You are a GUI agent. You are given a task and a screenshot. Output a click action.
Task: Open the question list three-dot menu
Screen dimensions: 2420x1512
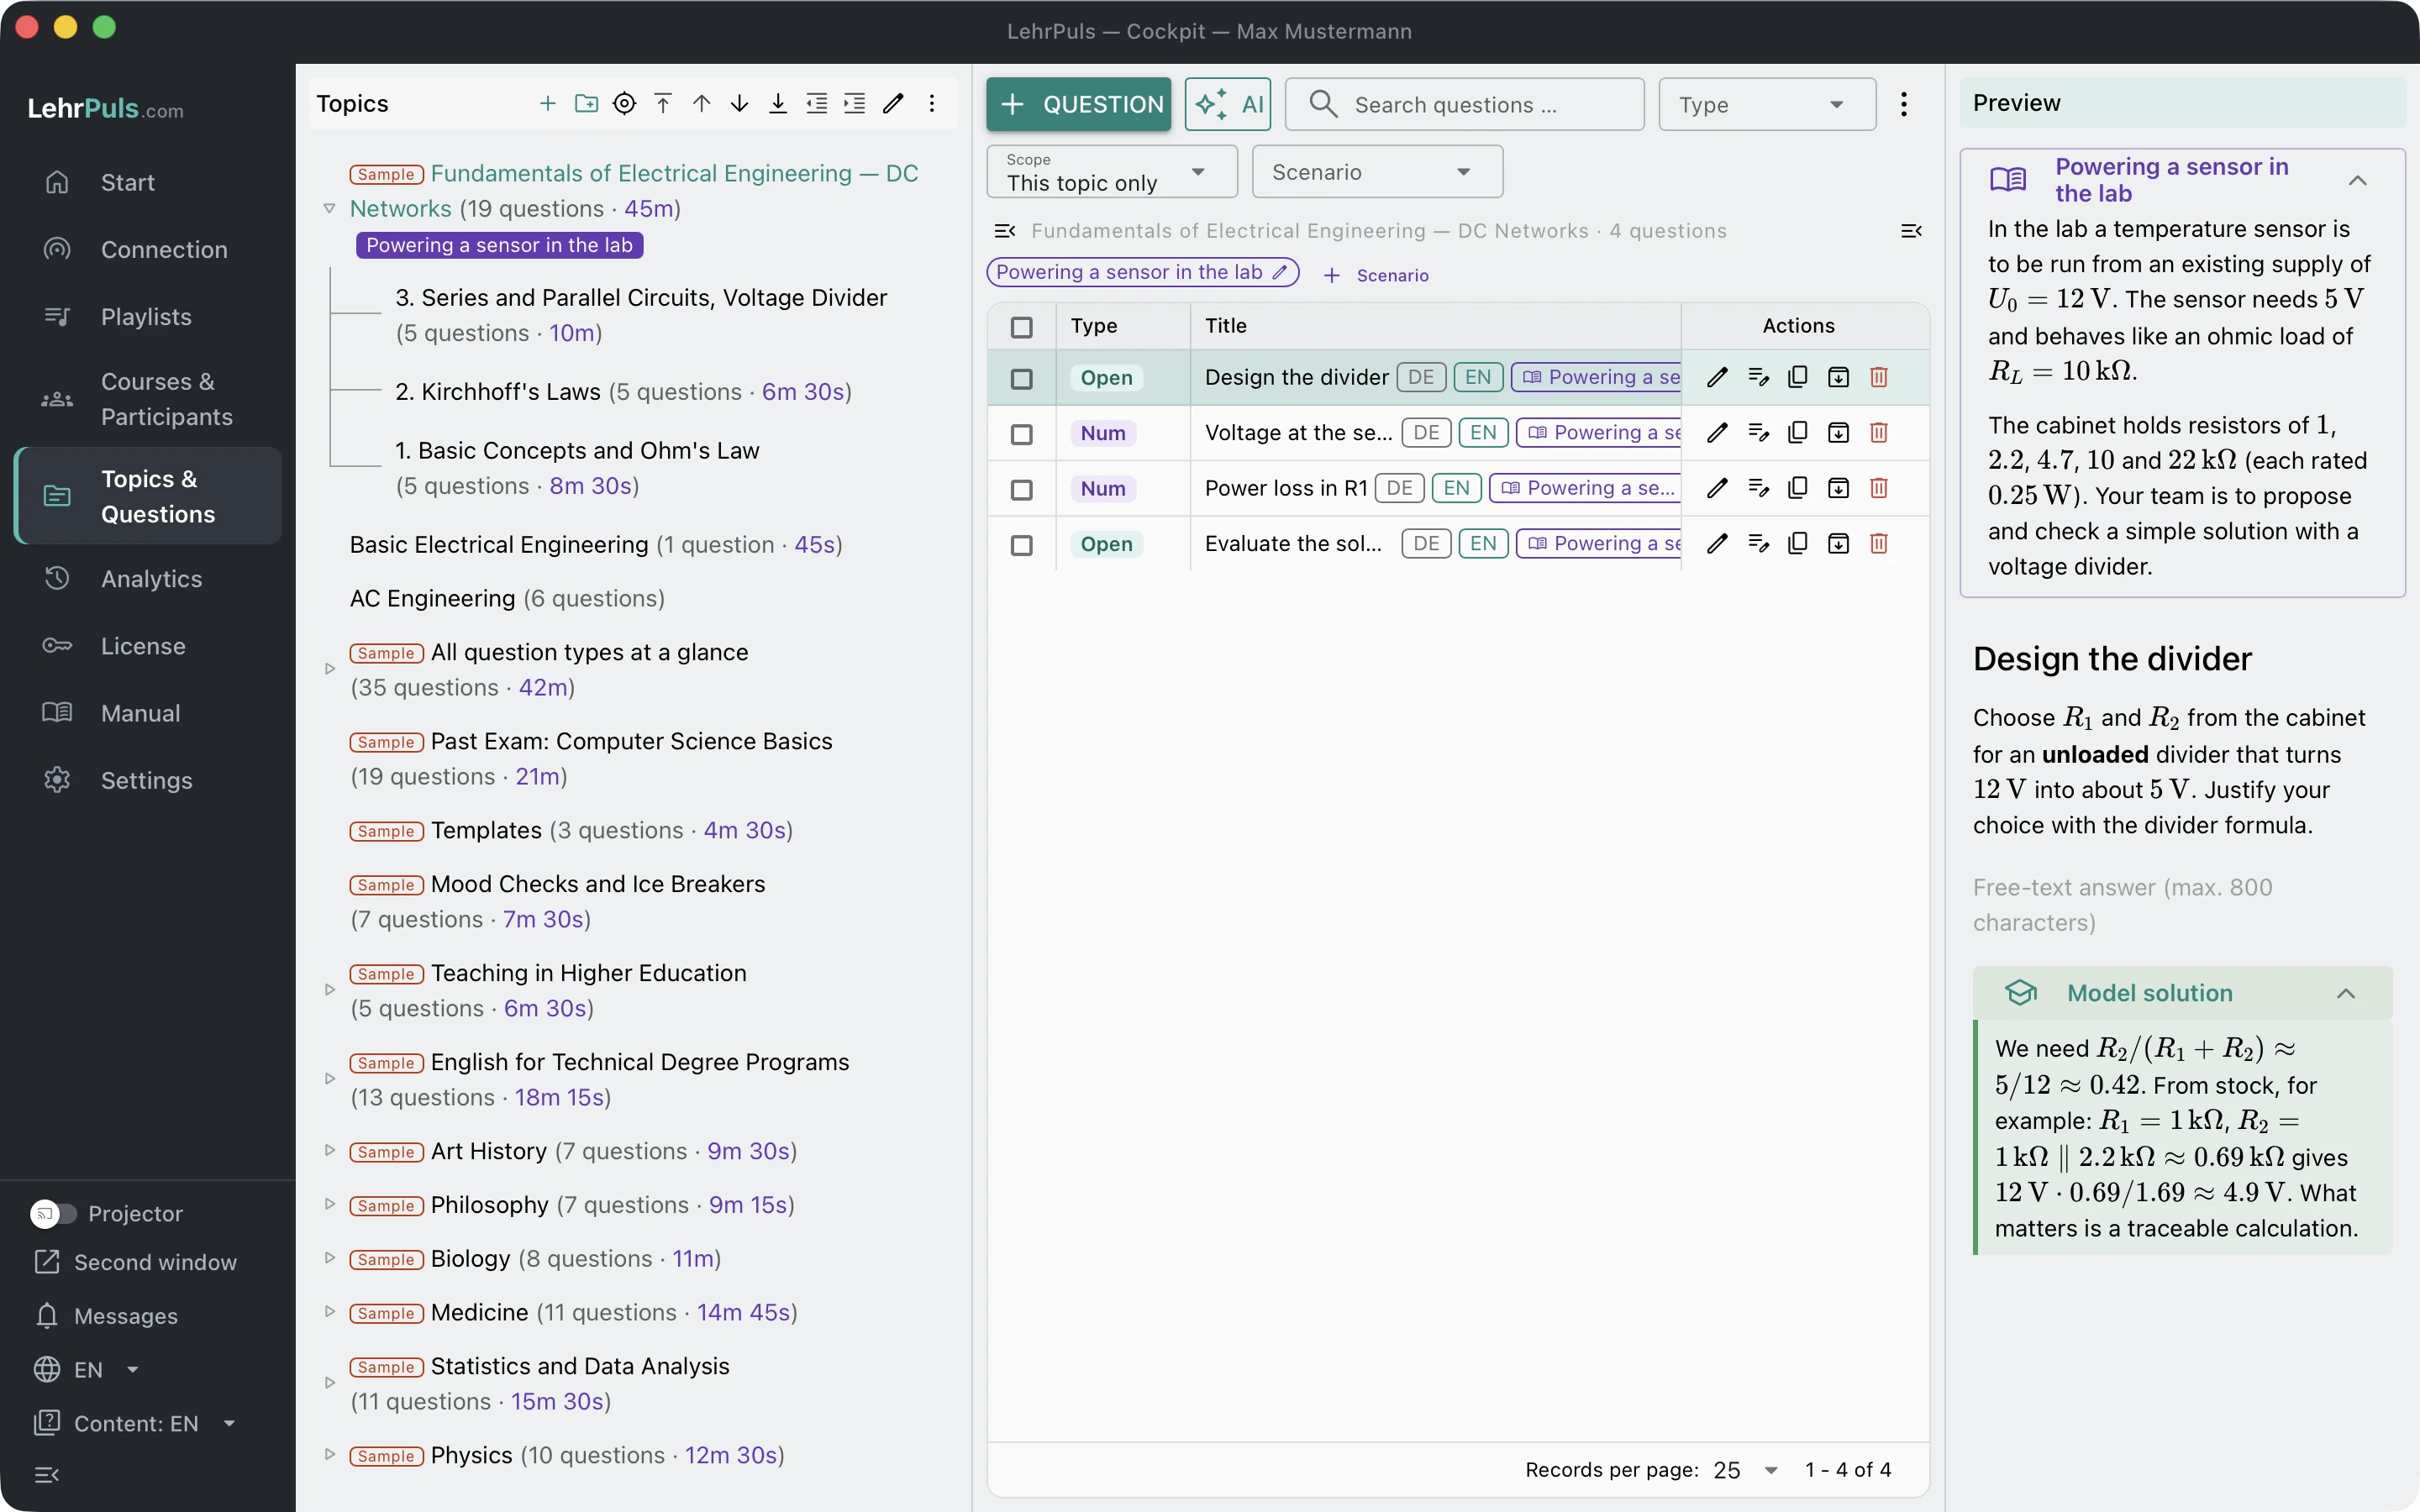pyautogui.click(x=1904, y=104)
